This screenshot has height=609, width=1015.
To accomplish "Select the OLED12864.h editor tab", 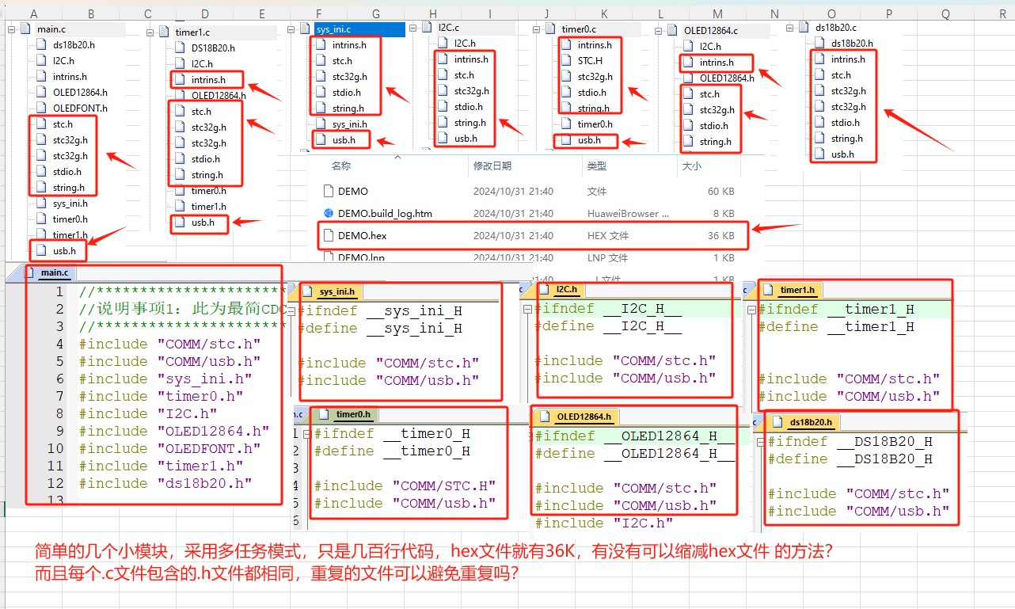I will coord(577,417).
